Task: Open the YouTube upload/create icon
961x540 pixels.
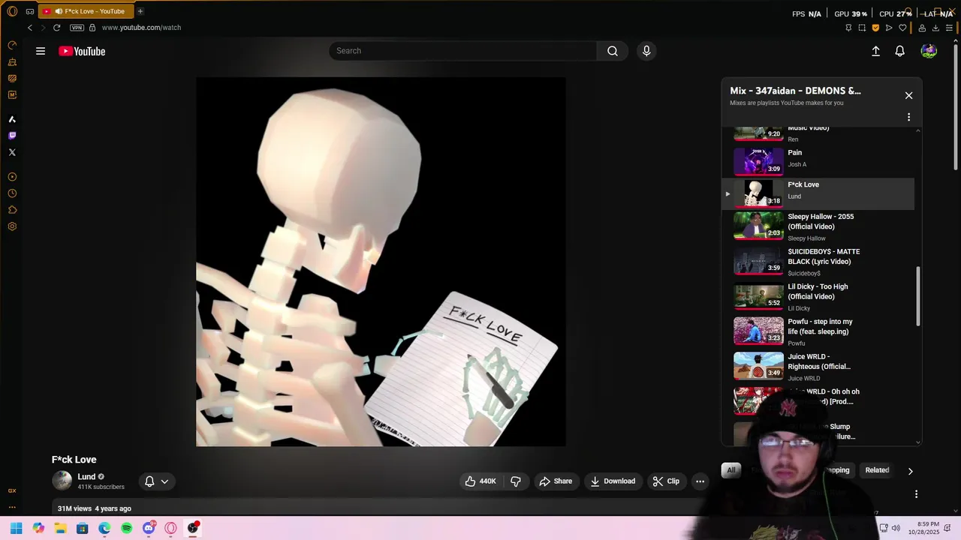Action: (875, 51)
